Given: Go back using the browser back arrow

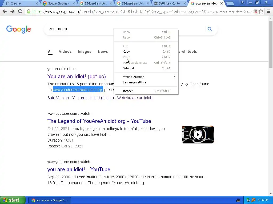Looking at the screenshot, I should click(5, 11).
